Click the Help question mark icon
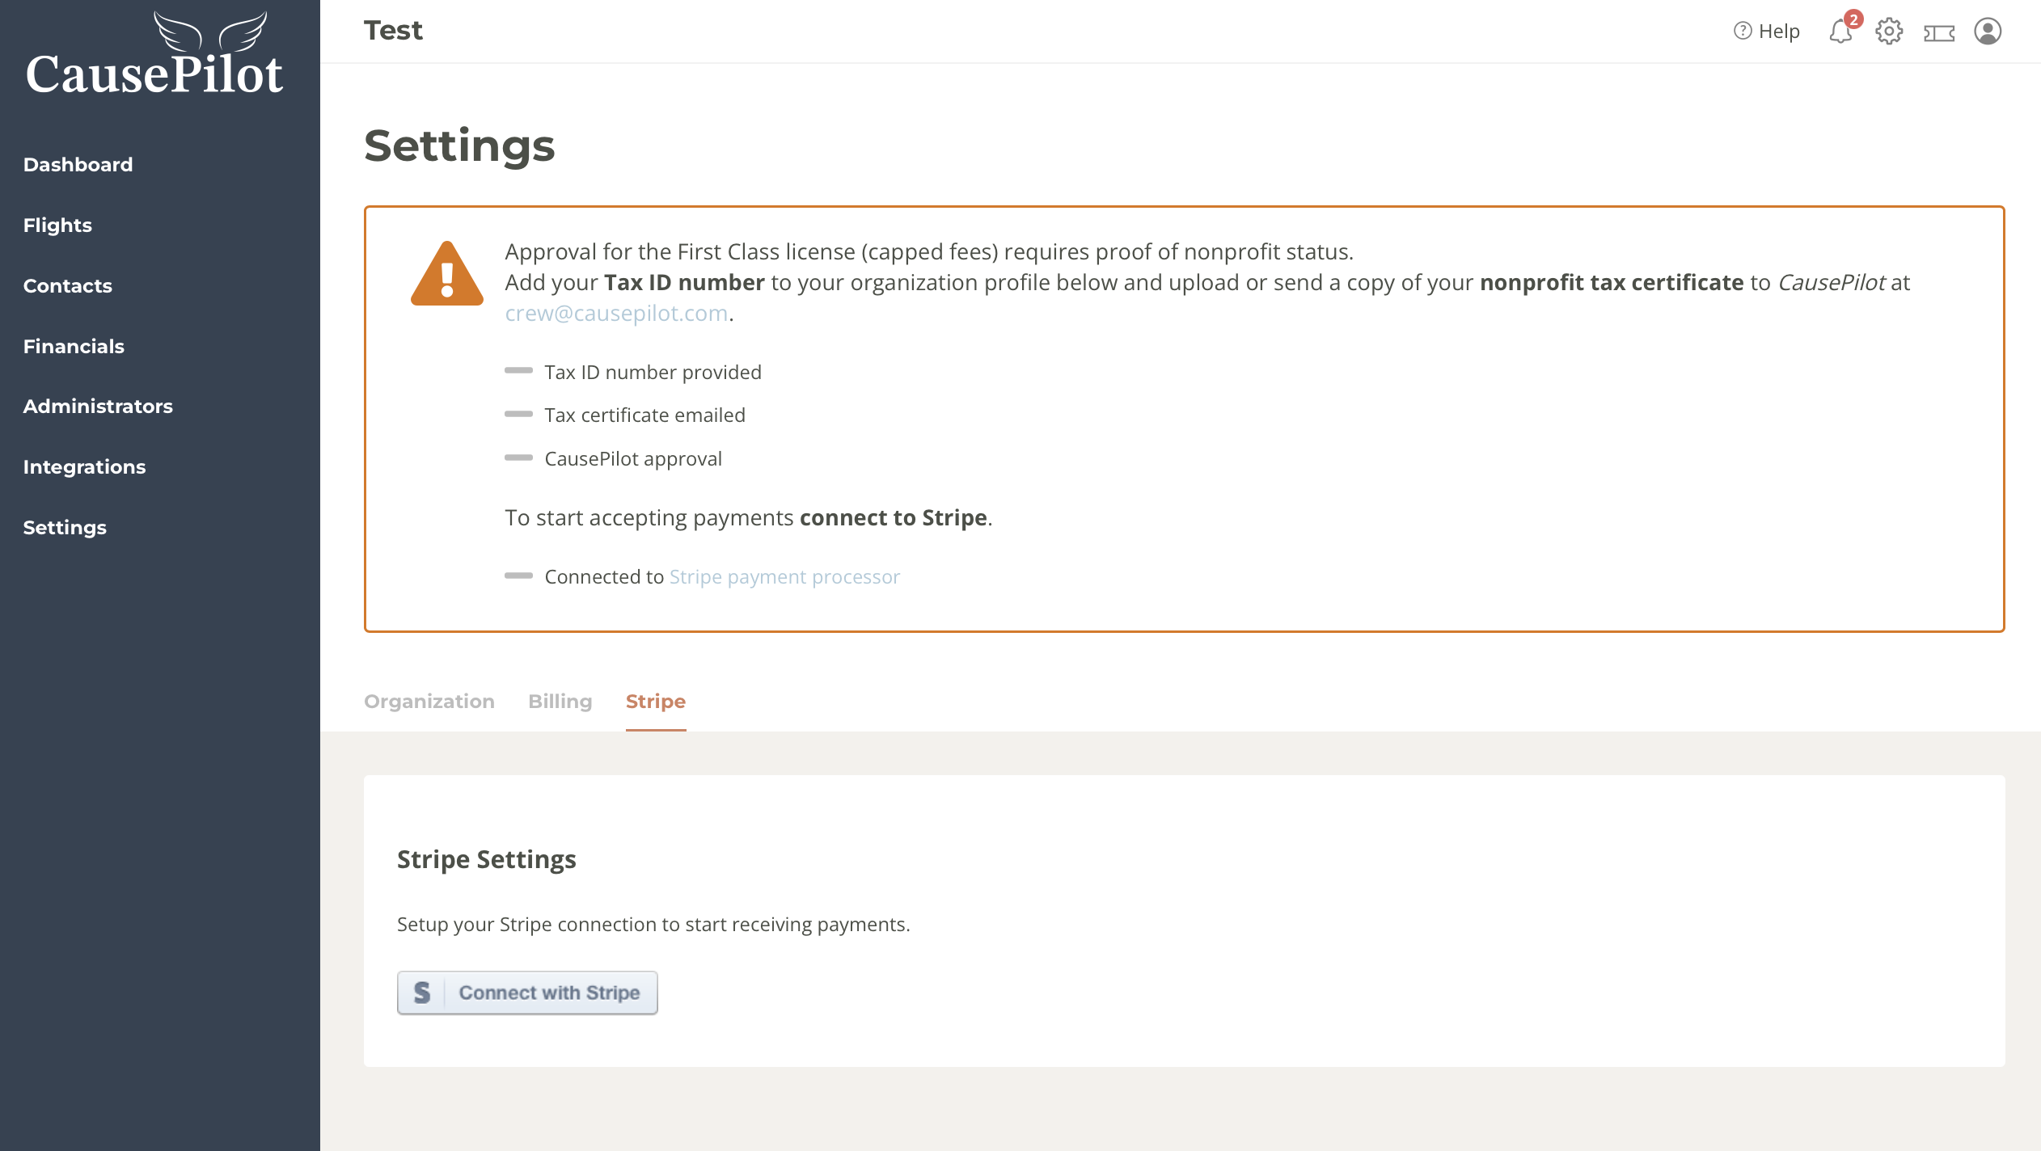 pos(1743,31)
